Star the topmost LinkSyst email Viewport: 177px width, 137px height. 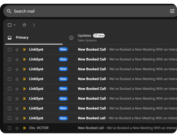[17, 50]
